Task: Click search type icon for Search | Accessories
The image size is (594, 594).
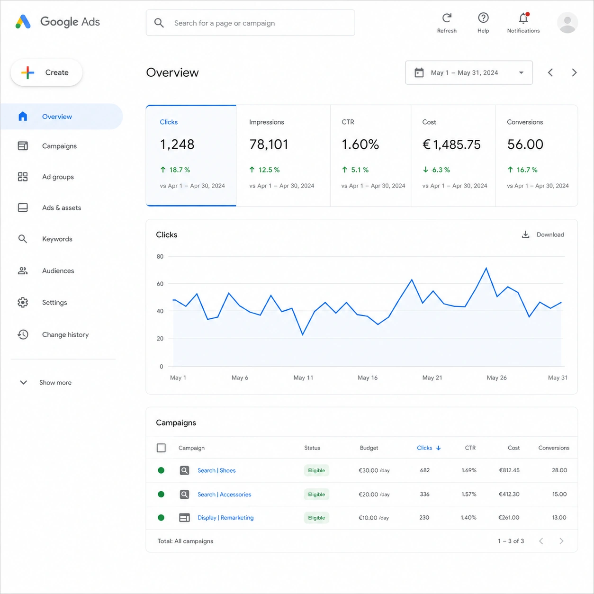Action: click(x=185, y=494)
